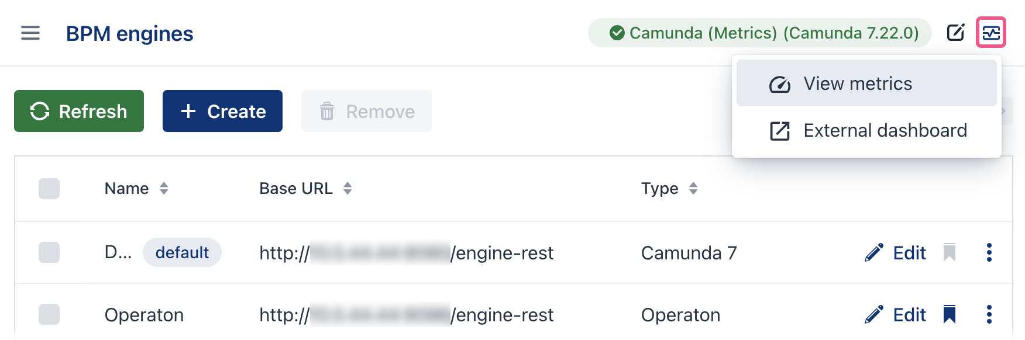Open the hamburger navigation menu
Image resolution: width=1025 pixels, height=340 pixels.
(x=30, y=33)
